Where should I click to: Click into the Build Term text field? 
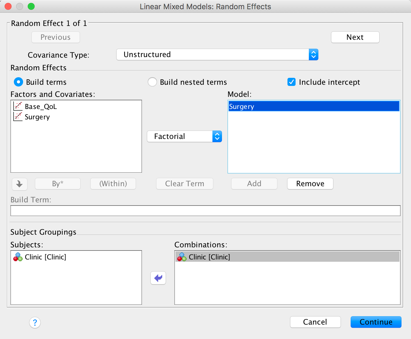205,211
